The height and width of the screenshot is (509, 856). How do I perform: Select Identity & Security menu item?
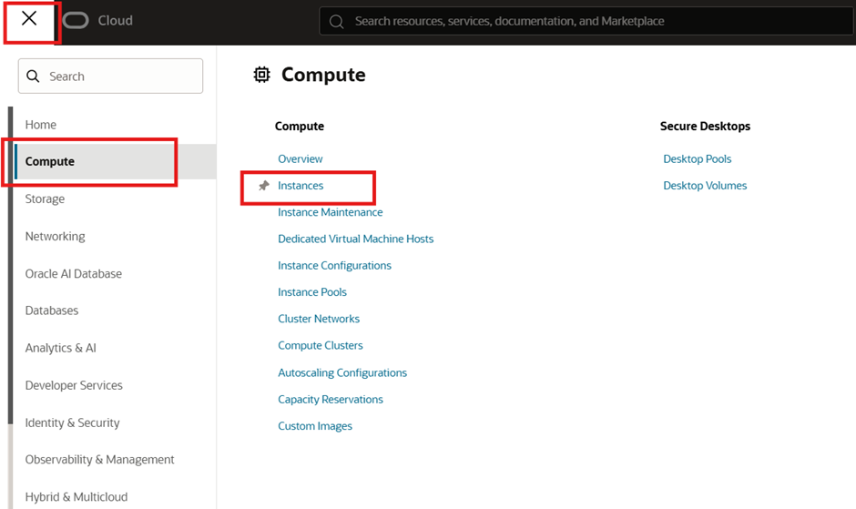73,422
